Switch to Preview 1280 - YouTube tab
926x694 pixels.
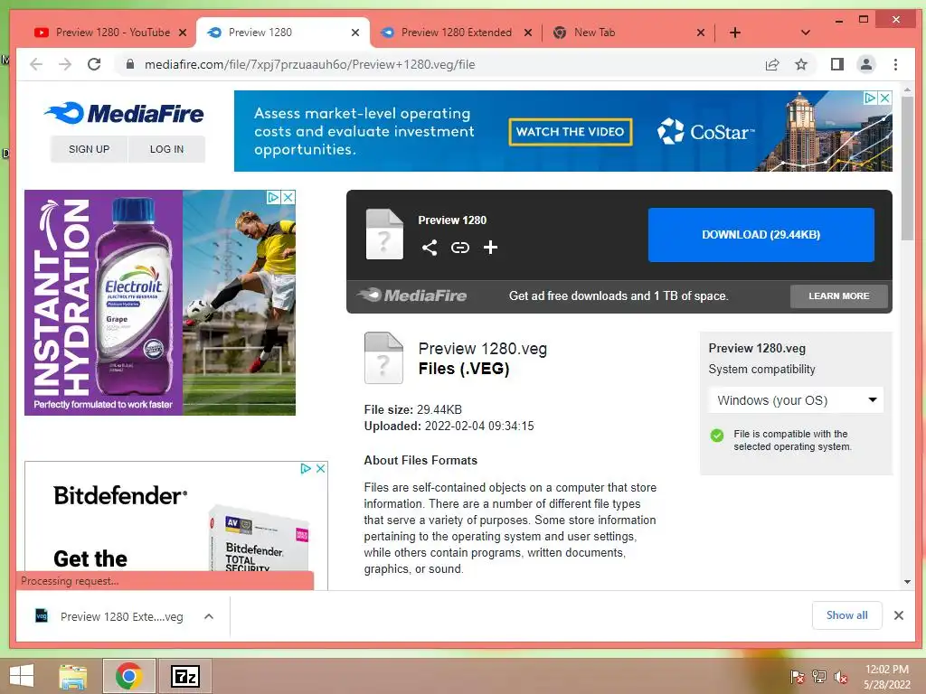[x=111, y=33]
